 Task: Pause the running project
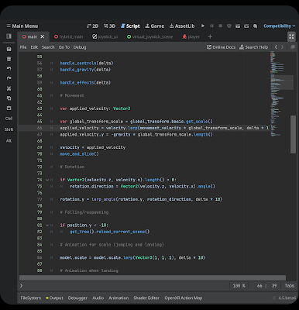[211, 26]
